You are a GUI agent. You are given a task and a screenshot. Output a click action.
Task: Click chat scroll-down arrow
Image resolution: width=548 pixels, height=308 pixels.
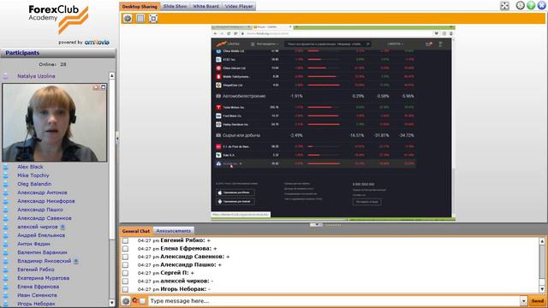[542, 289]
